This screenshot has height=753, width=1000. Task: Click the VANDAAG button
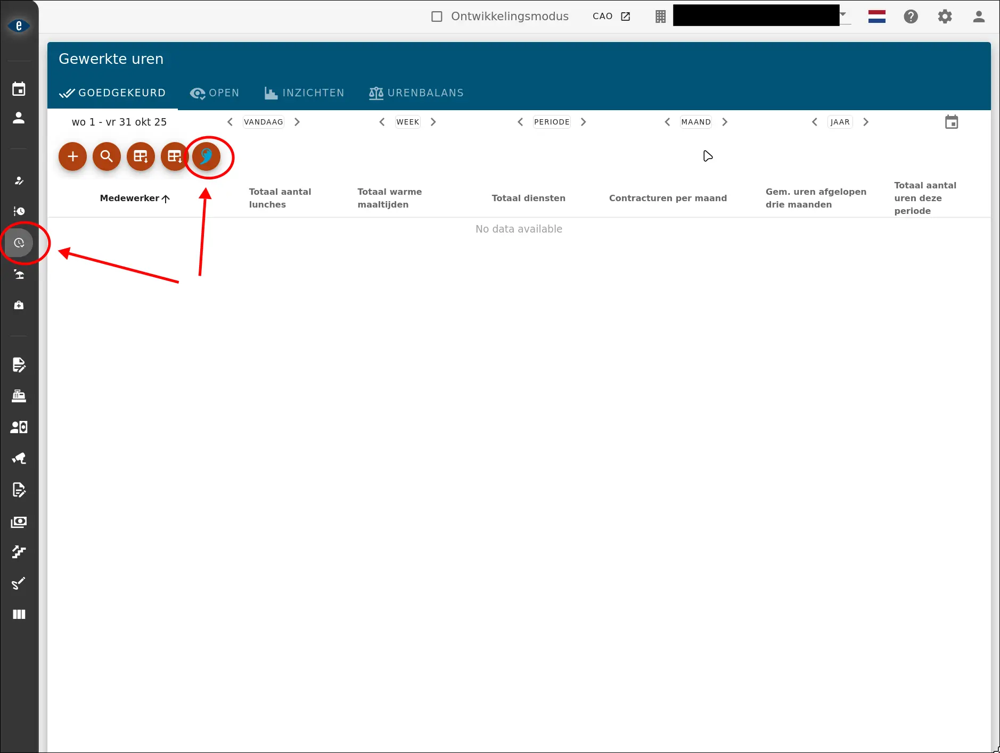pyautogui.click(x=263, y=122)
